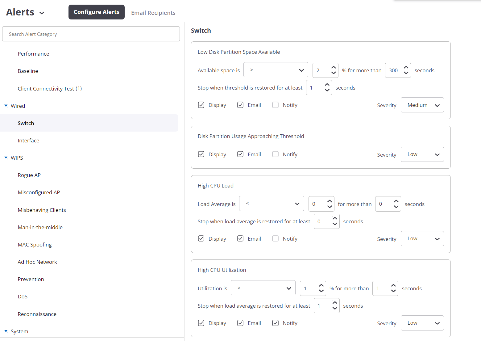Enable Notify for Disk Partition Usage alert
The width and height of the screenshot is (481, 341).
pos(275,154)
